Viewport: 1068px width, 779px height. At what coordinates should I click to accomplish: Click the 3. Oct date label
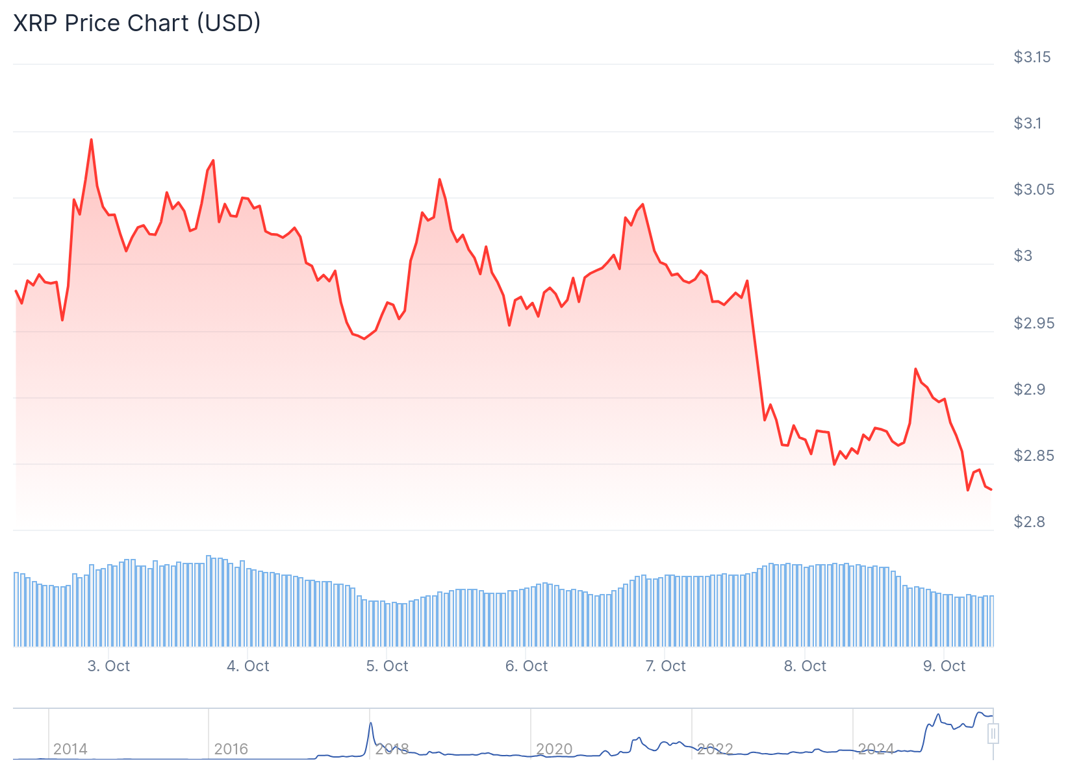(108, 666)
